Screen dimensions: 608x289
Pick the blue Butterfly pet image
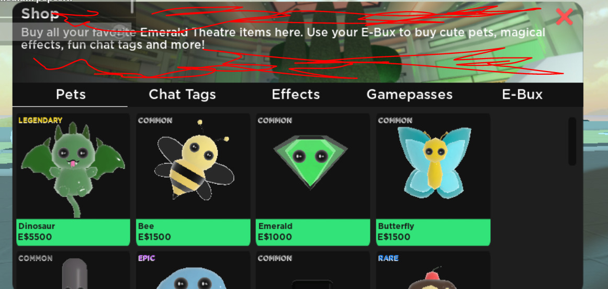click(x=435, y=163)
